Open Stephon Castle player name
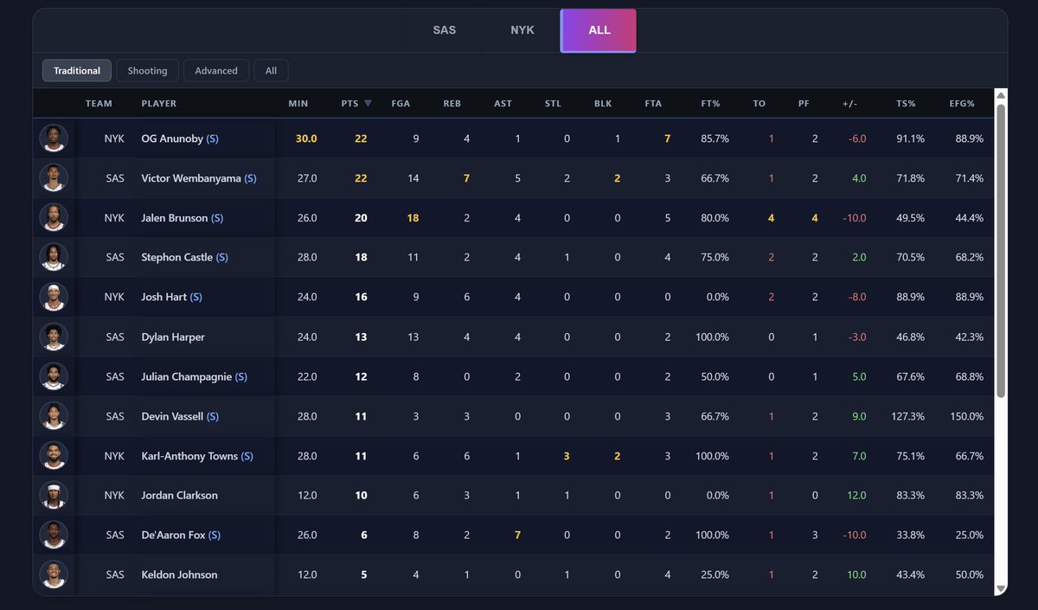The width and height of the screenshot is (1038, 610). click(177, 257)
